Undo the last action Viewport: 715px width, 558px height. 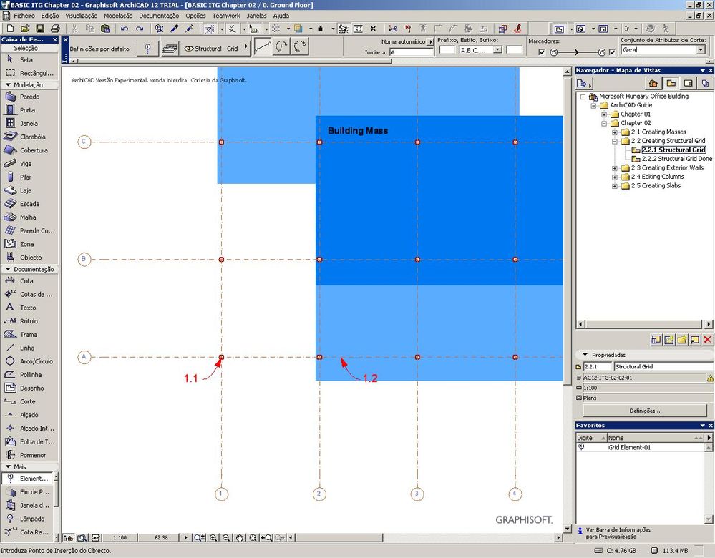pyautogui.click(x=125, y=29)
